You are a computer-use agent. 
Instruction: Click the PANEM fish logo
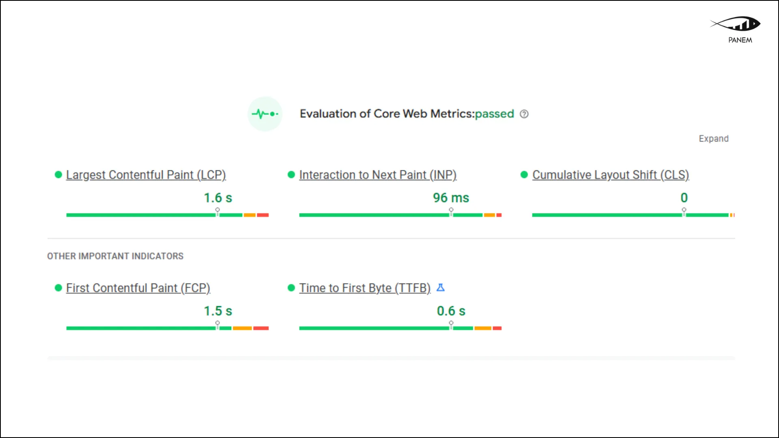click(735, 24)
